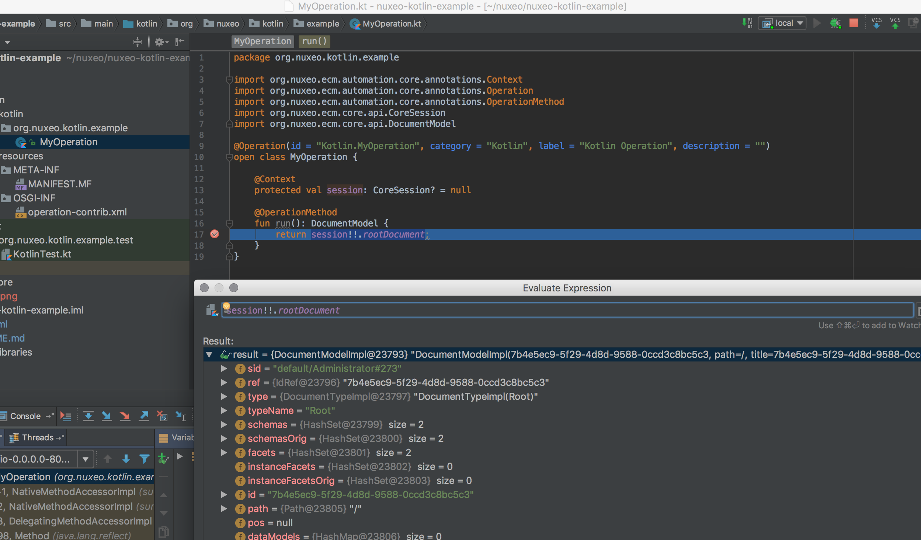Click the MyOperation breadcrumb in editor
The height and width of the screenshot is (540, 921).
[263, 41]
